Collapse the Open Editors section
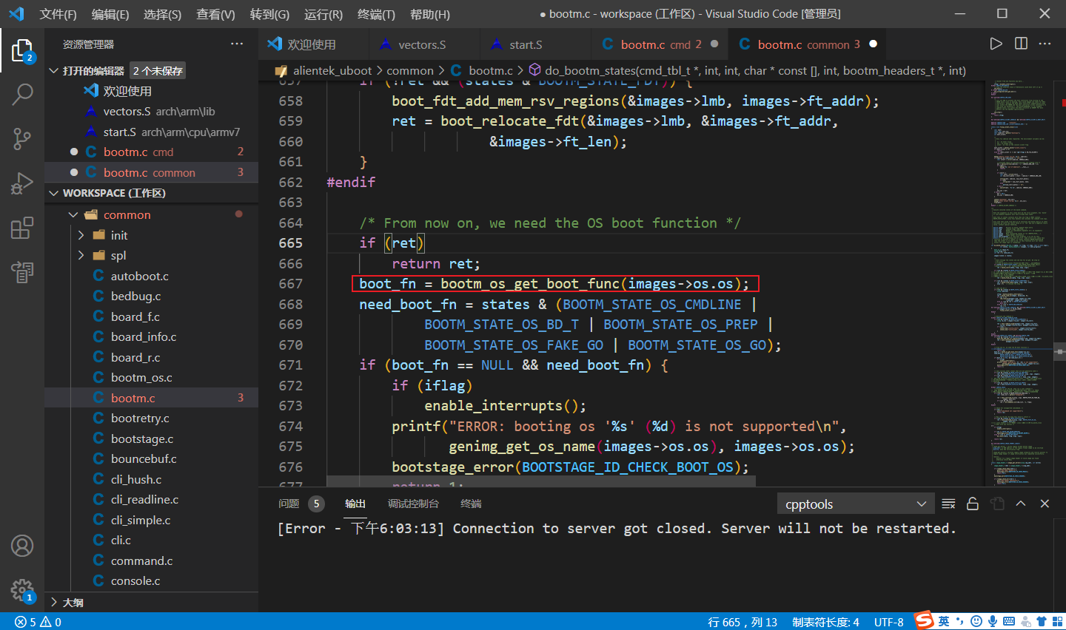The image size is (1066, 630). coord(53,71)
